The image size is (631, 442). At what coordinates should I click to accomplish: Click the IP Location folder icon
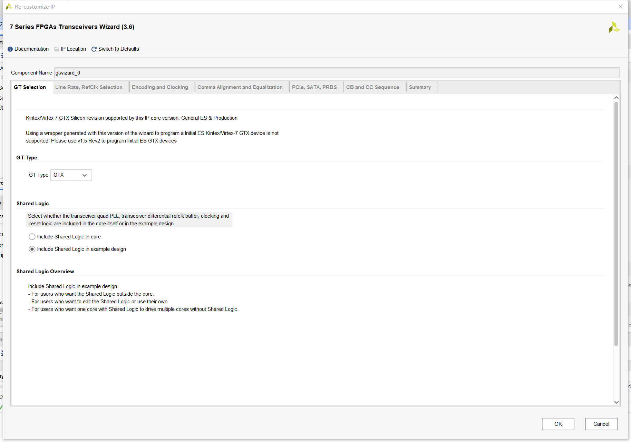[57, 49]
